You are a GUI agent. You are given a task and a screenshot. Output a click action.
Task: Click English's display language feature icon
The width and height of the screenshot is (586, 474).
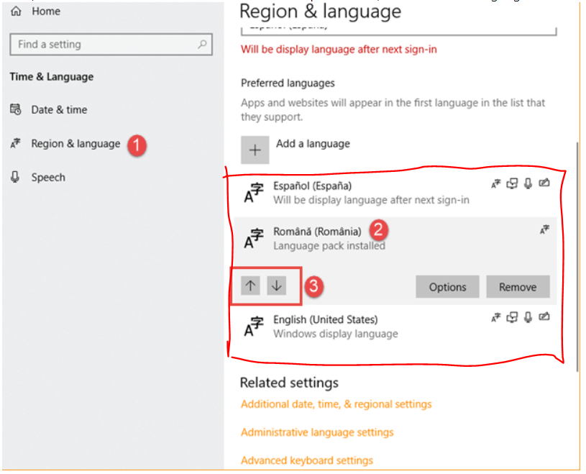496,318
